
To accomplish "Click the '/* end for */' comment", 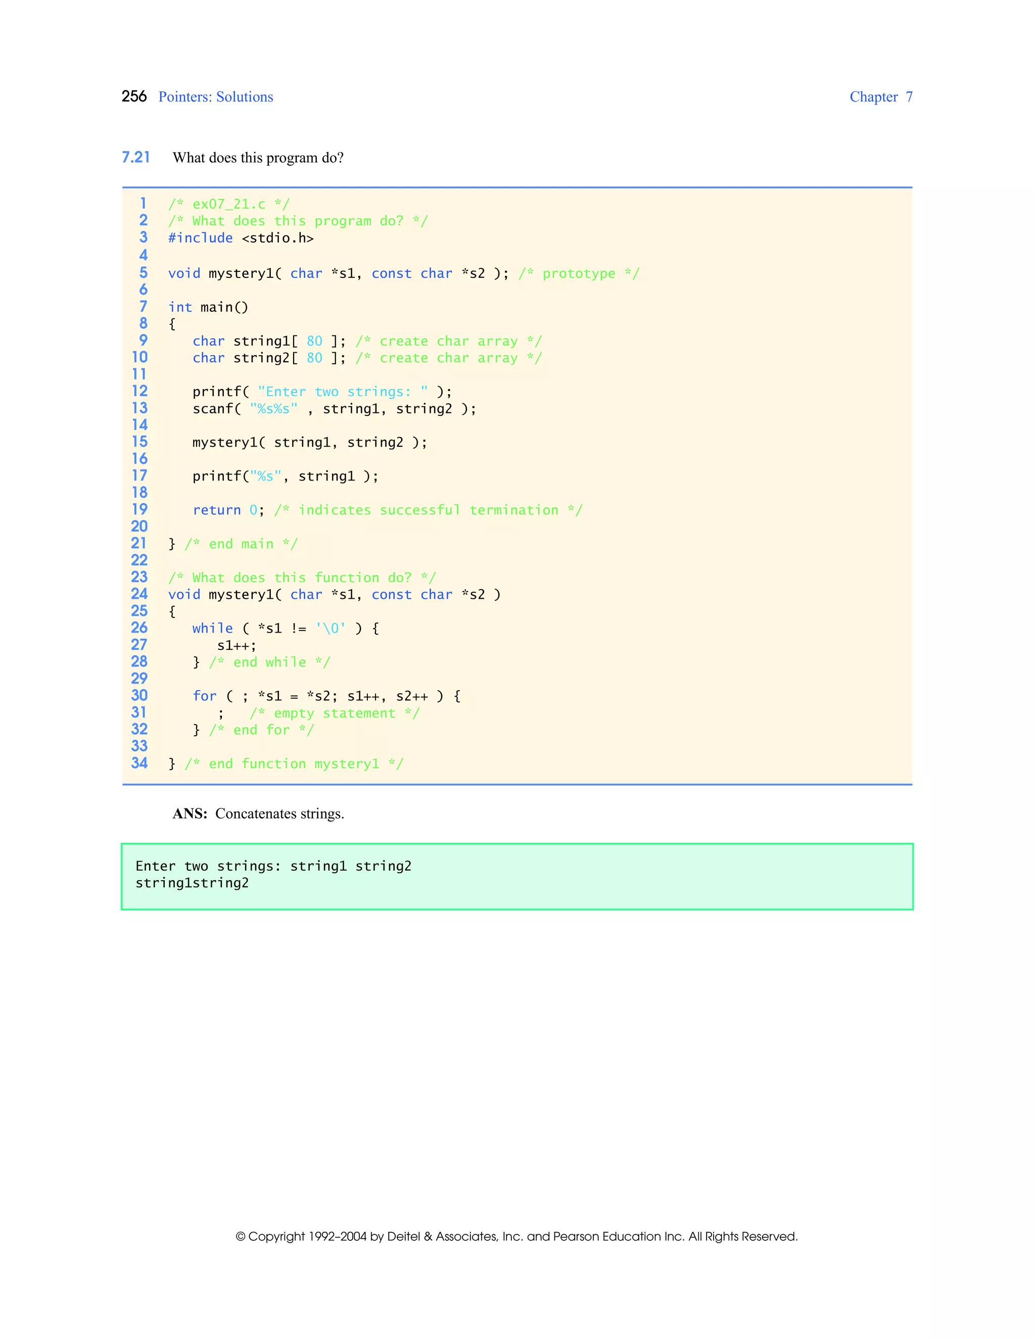I will tap(261, 730).
